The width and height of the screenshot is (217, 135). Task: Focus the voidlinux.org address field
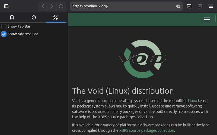(122, 6)
